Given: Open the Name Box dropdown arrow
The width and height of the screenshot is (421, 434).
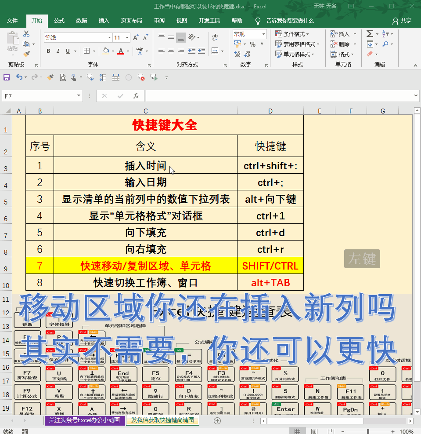Looking at the screenshot, I should [79, 96].
